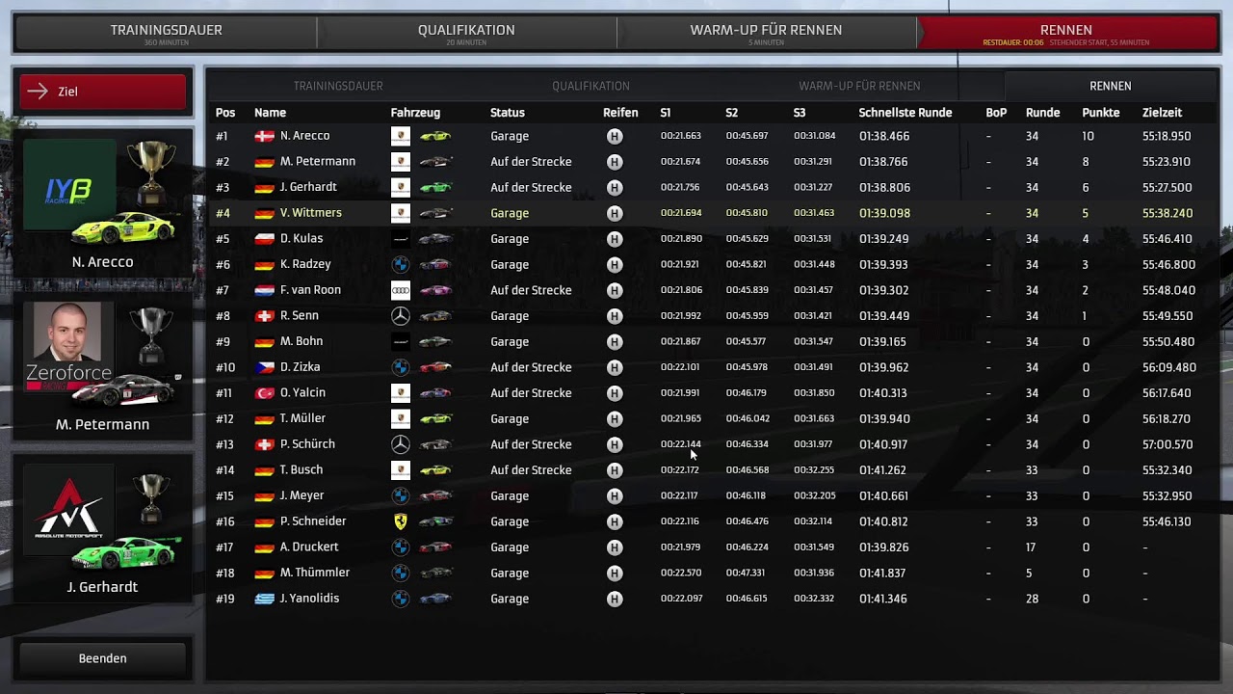Click yellow car icon in T. Busch row
This screenshot has height=694, width=1233.
coord(435,470)
